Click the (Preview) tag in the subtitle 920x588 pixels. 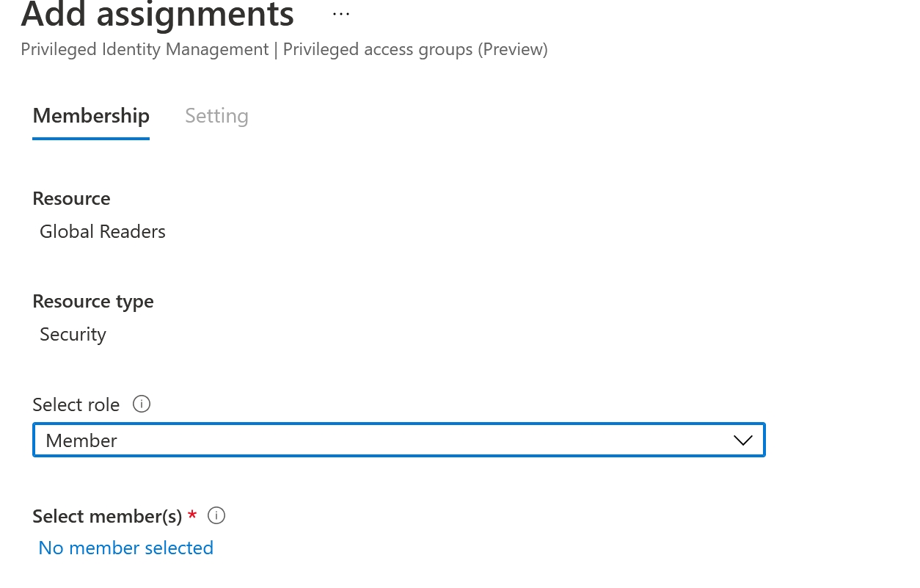click(513, 49)
